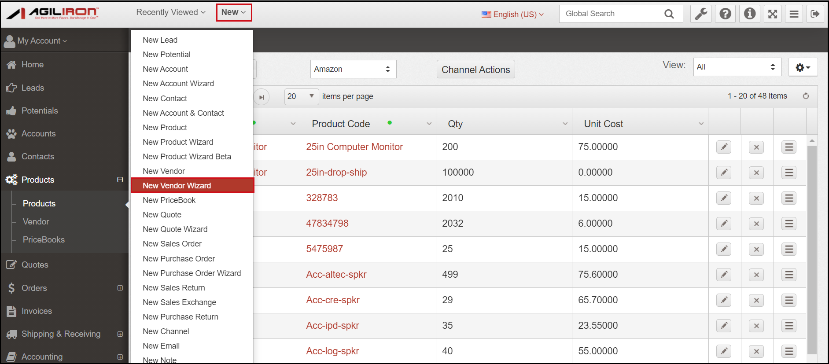Open Product Code column menu arrow
The image size is (829, 364).
click(429, 124)
